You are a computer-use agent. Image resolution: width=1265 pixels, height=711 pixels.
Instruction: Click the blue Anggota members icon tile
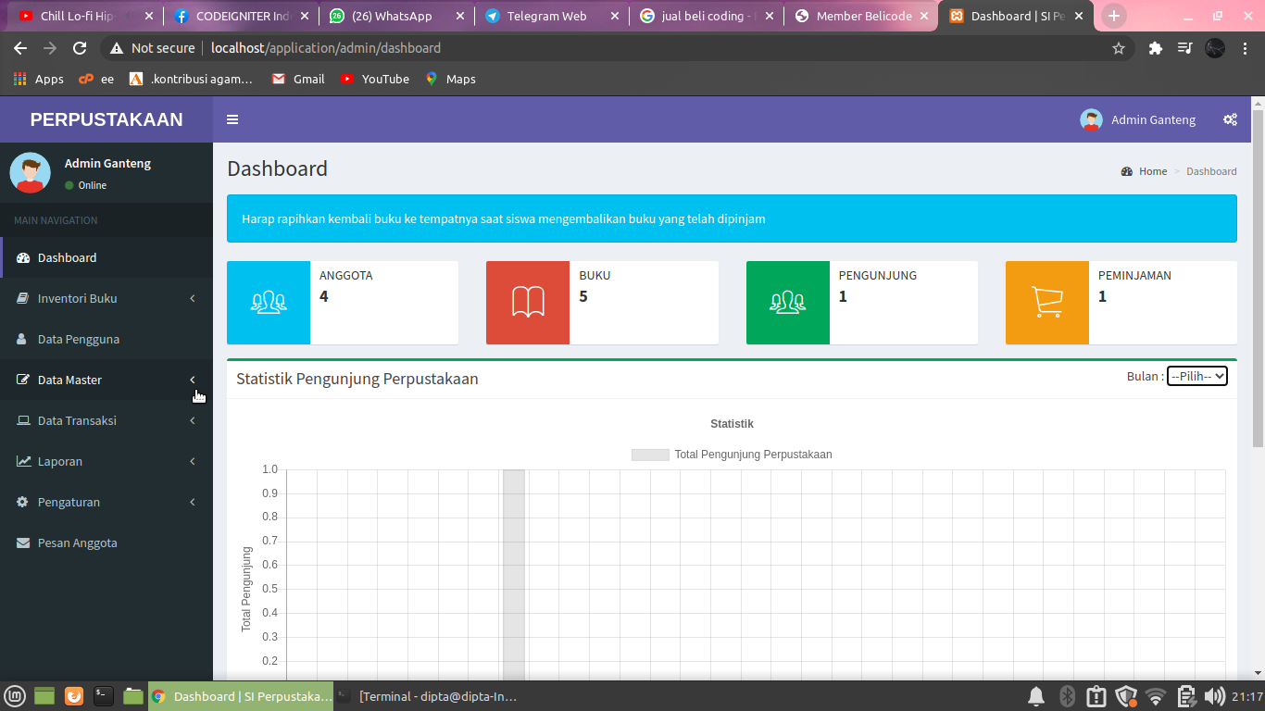coord(269,303)
